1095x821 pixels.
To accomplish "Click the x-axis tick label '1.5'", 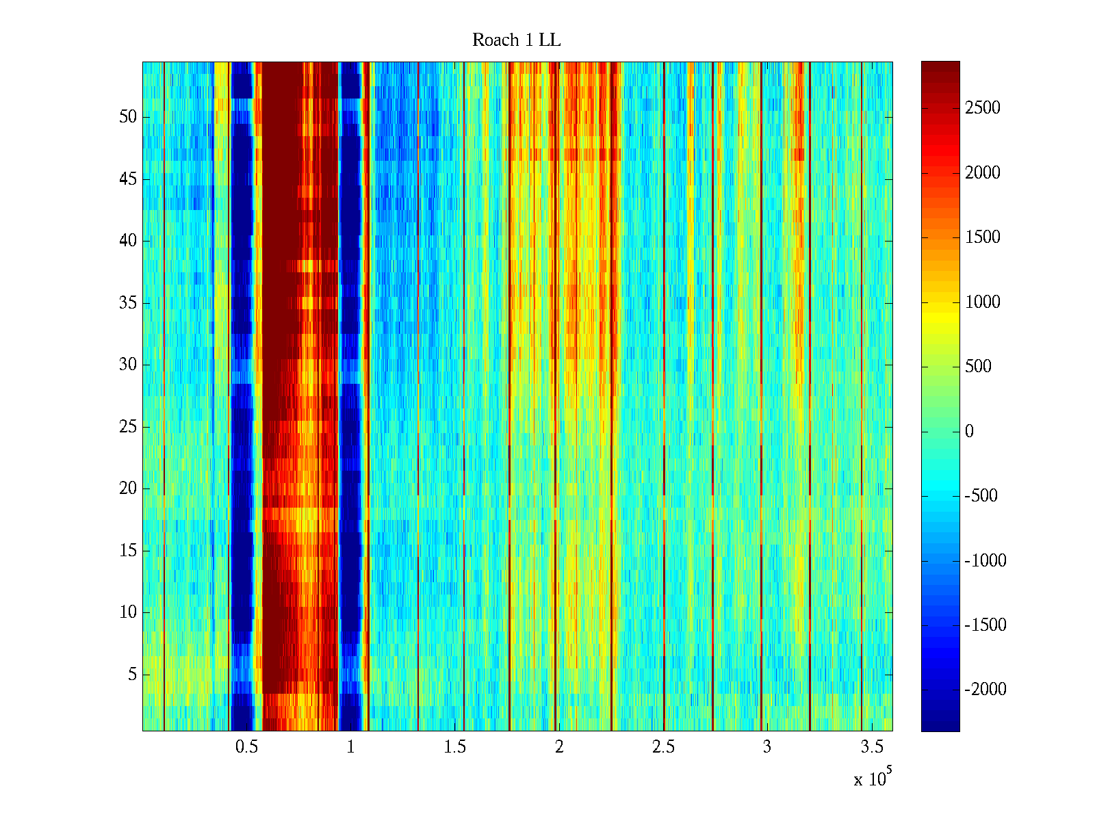I will coord(454,747).
